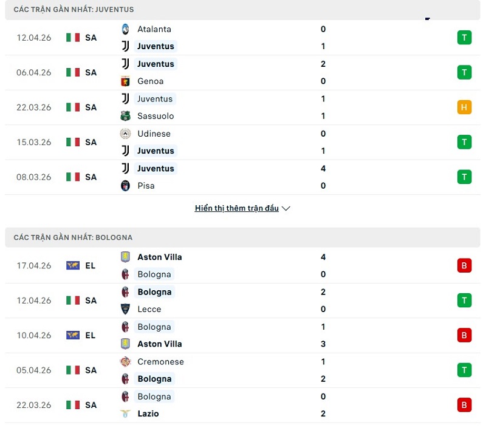Image resolution: width=486 pixels, height=428 pixels.
Task: Click the 12.04.26 match row date
Action: 33,37
